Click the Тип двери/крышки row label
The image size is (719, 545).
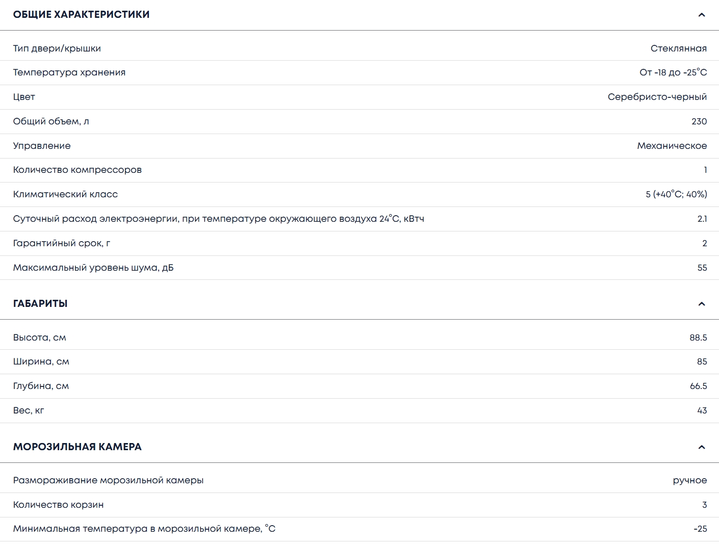57,48
